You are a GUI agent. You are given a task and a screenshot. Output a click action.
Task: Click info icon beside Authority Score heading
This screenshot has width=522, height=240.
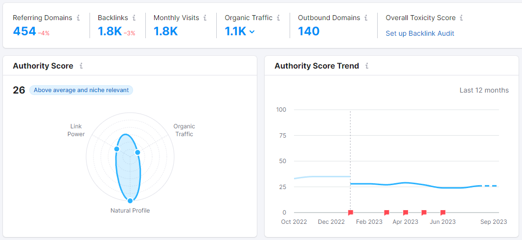pos(81,66)
